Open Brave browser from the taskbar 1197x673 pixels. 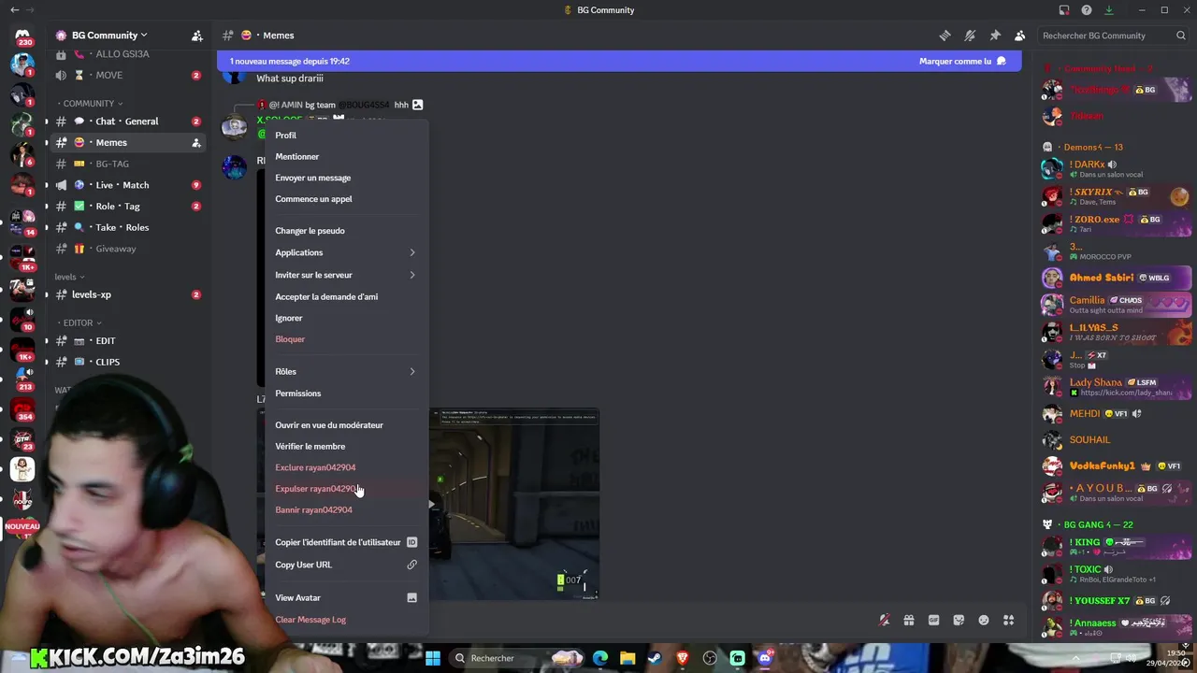pos(682,658)
